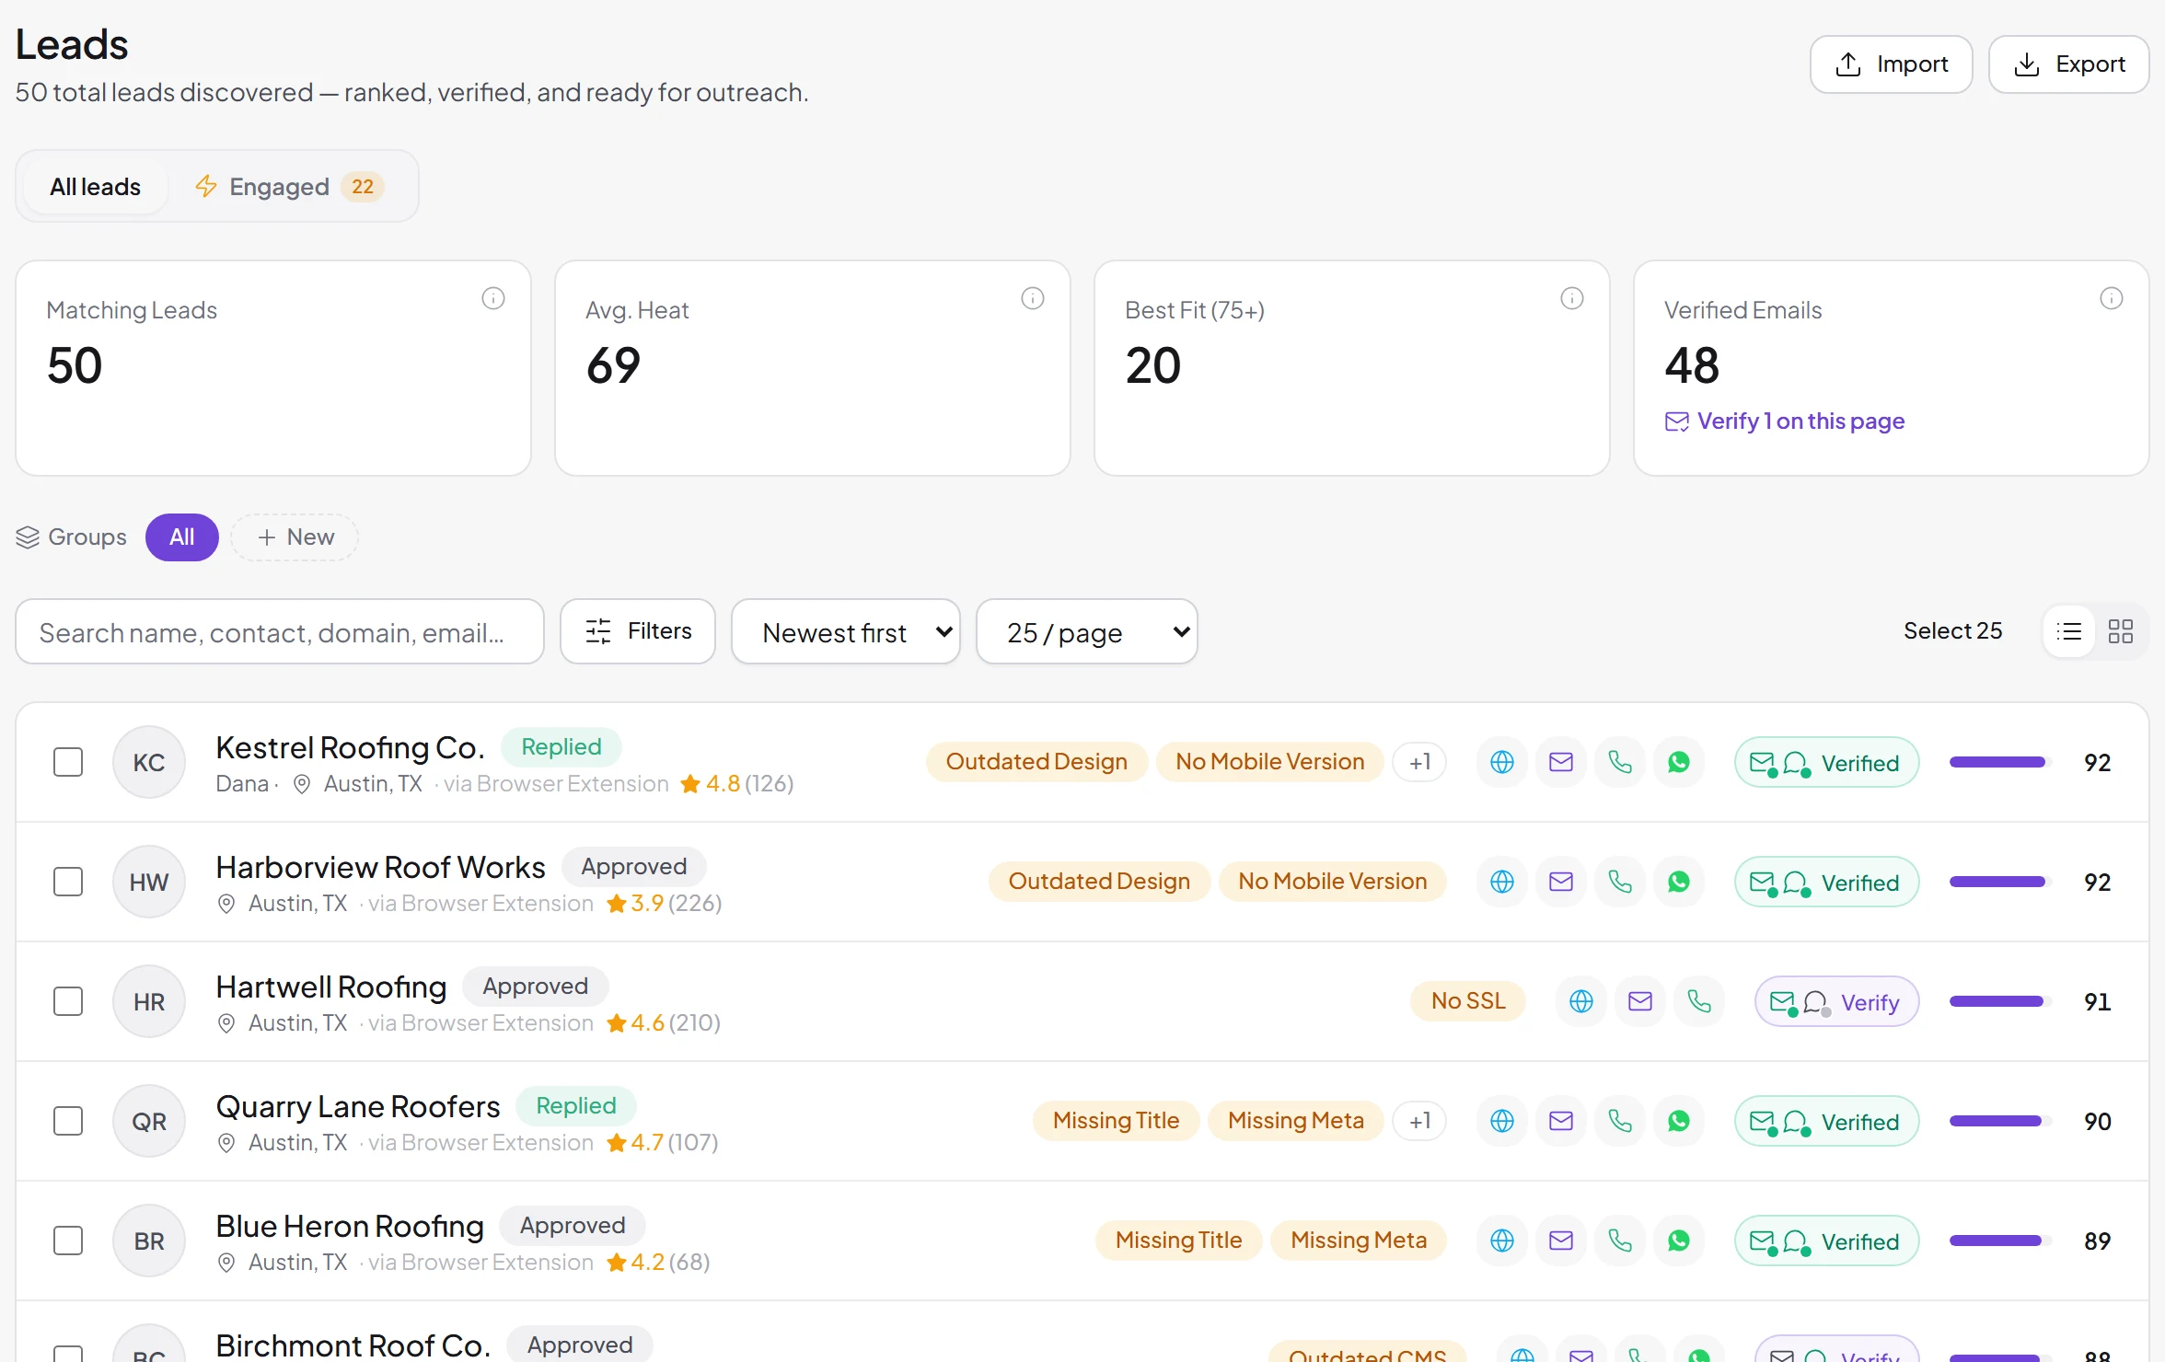Click heat score bar for Kestrel Roofing Co.
The width and height of the screenshot is (2165, 1362).
pos(2001,762)
